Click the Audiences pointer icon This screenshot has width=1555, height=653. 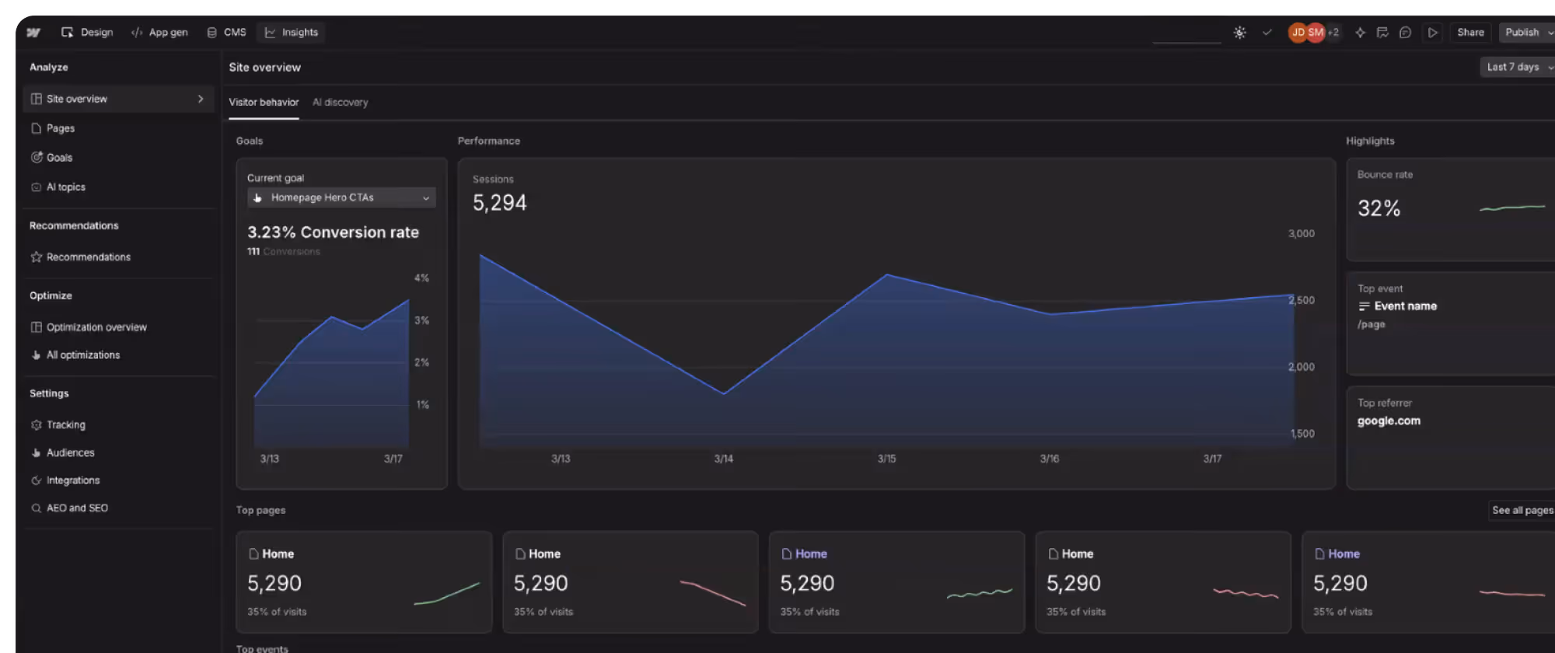(36, 452)
